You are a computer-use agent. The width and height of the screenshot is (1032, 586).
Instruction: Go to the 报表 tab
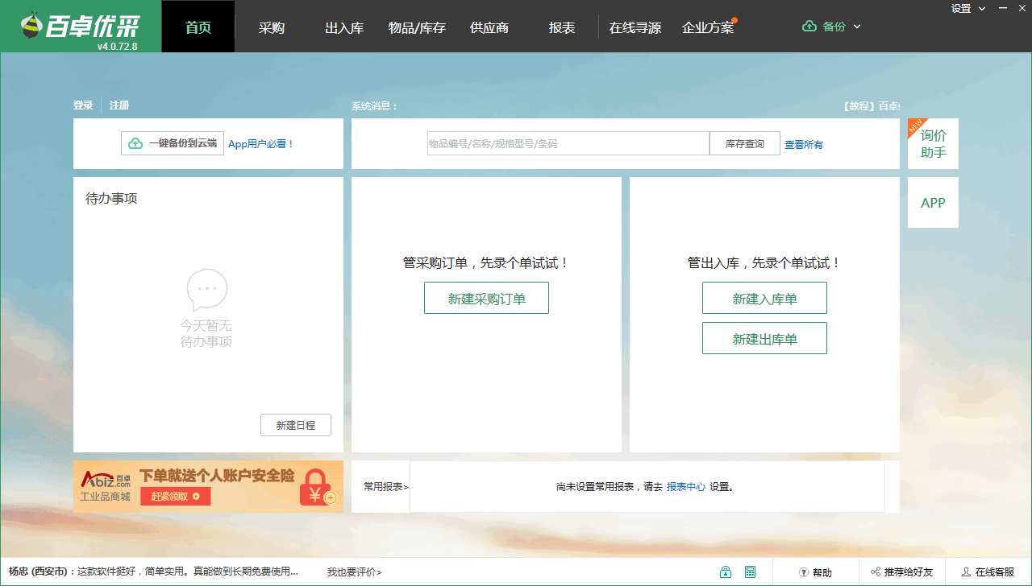click(562, 27)
